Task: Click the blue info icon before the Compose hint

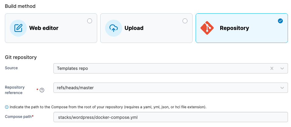Action: (x=7, y=107)
